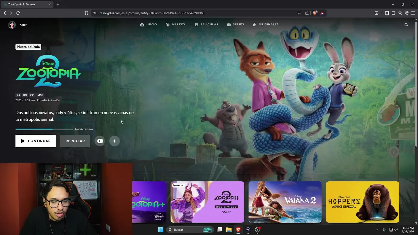Viewport: 418px width, 235px height.
Task: Go to the INICIO home page
Action: pos(149,24)
